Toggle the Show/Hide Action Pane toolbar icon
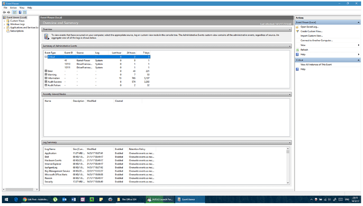This screenshot has width=363, height=206. click(x=25, y=12)
